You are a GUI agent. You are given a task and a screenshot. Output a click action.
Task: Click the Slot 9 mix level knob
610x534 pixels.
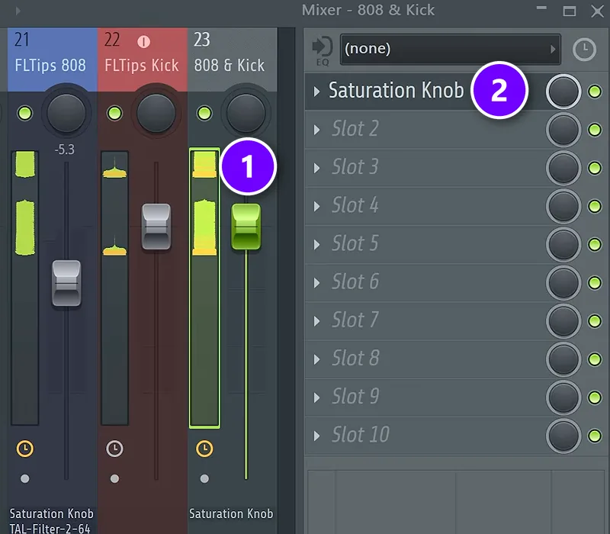tap(563, 397)
